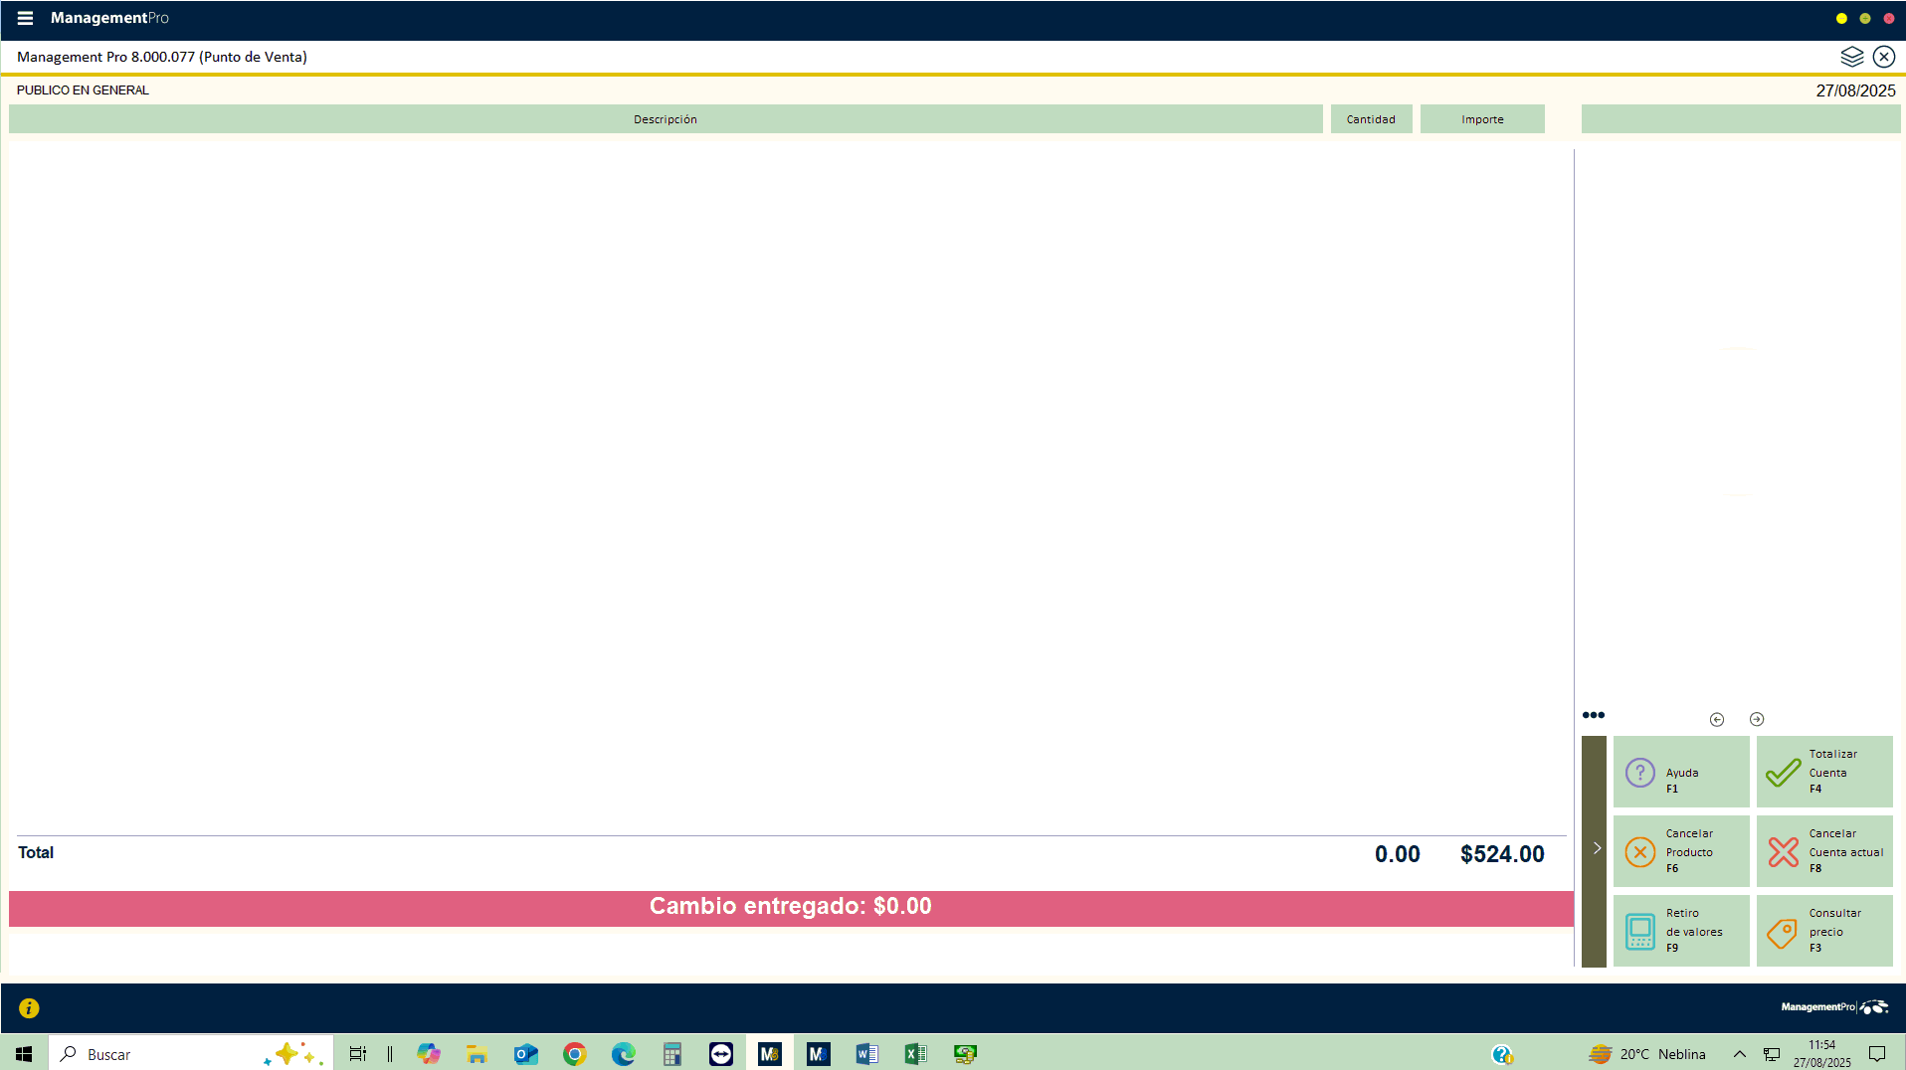Image resolution: width=1906 pixels, height=1070 pixels.
Task: Open Excel from the taskbar
Action: (915, 1054)
